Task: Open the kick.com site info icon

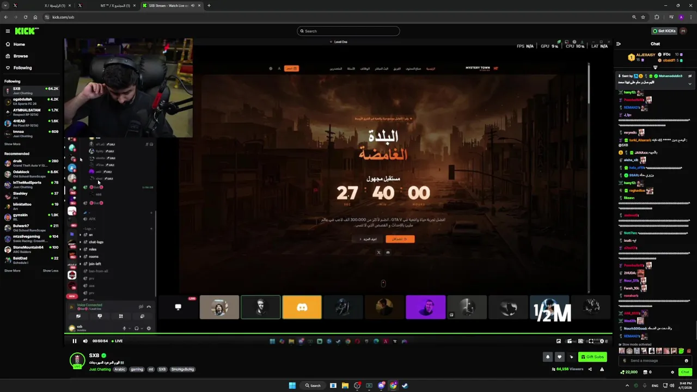Action: (x=47, y=17)
